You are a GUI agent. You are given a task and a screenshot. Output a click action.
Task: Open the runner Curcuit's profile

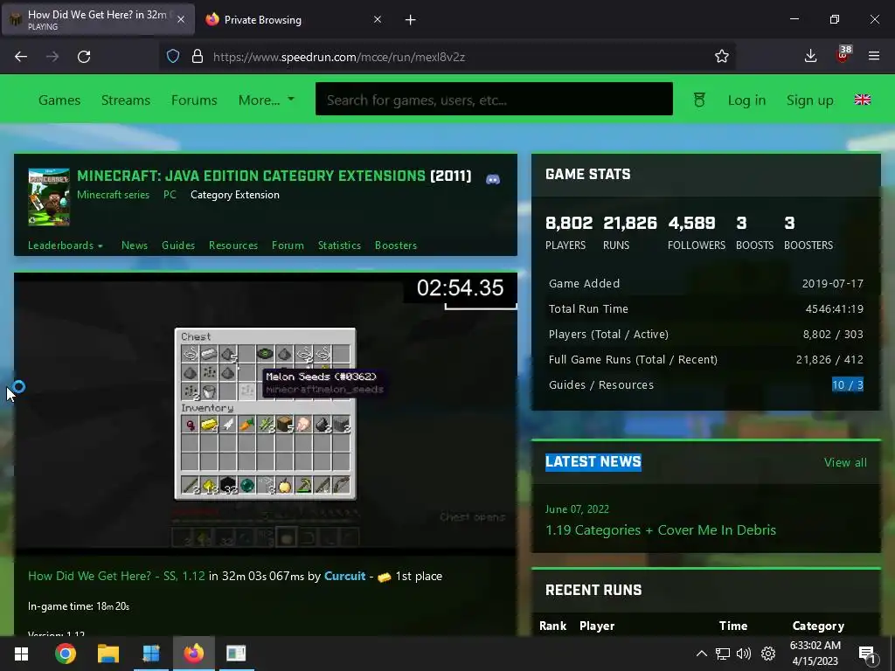(344, 576)
